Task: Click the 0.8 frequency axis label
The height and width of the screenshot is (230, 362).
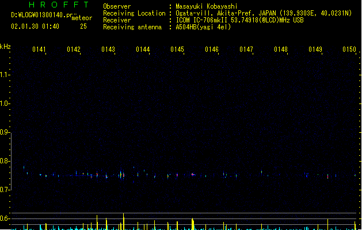Action: coord(5,161)
